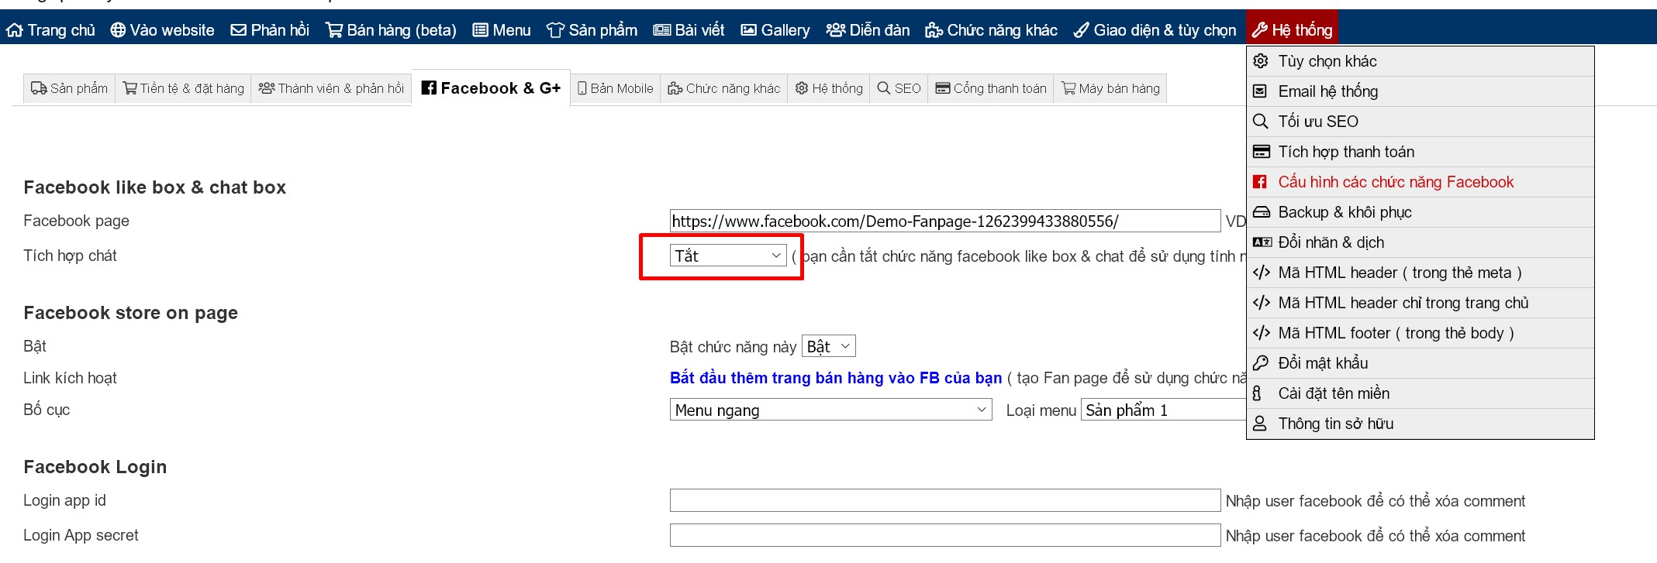Screen dimensions: 1657x563
Task: Click the Bắt đầu thêm trang bán hàng vào FB link
Action: [x=836, y=378]
